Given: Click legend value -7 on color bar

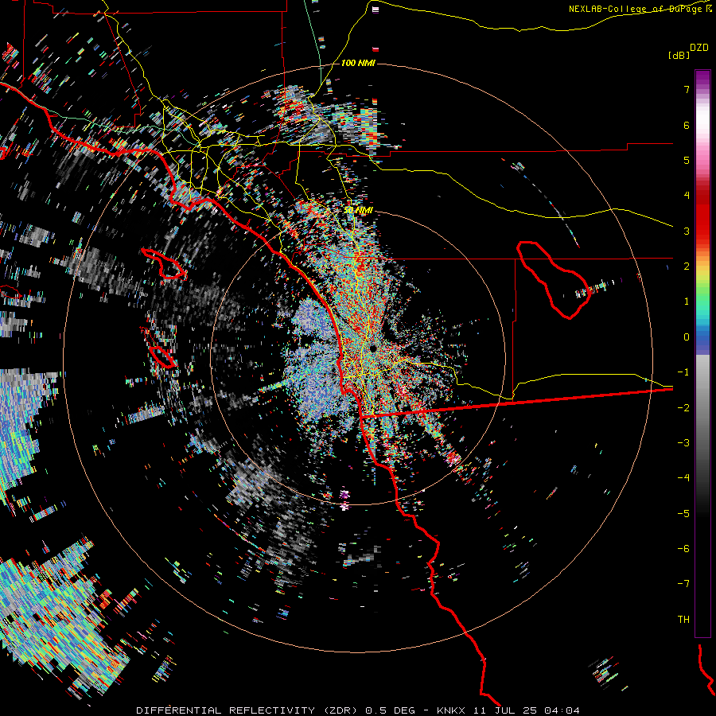Looking at the screenshot, I should [683, 584].
